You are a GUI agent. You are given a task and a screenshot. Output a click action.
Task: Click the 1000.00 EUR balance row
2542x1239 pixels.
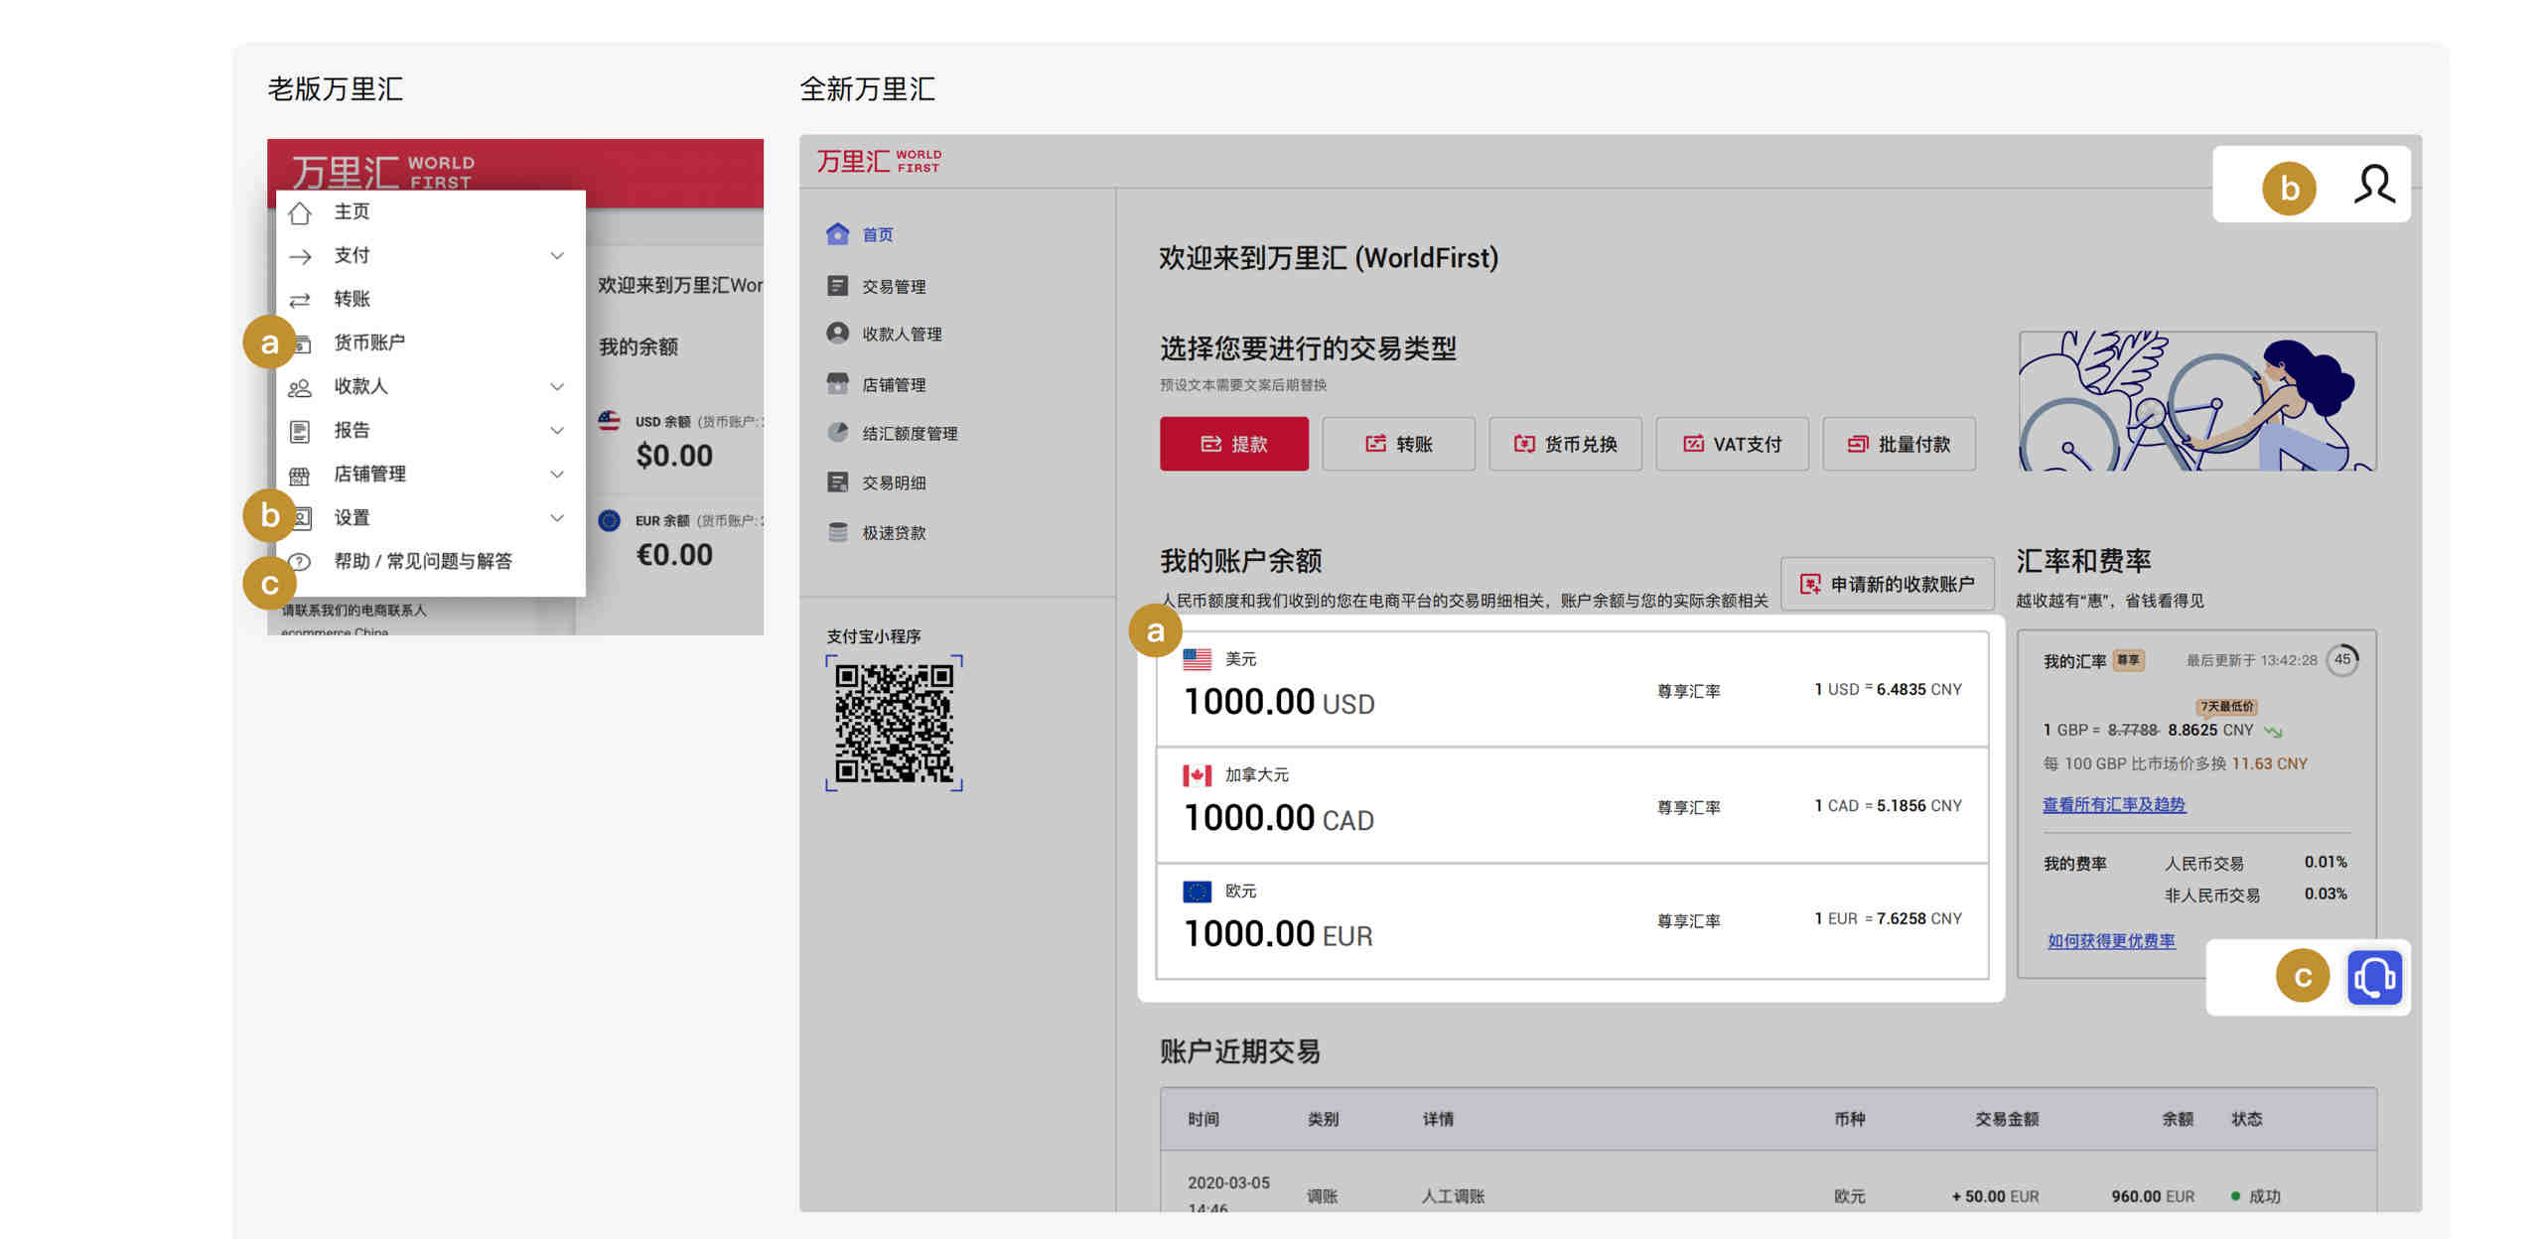1573,921
